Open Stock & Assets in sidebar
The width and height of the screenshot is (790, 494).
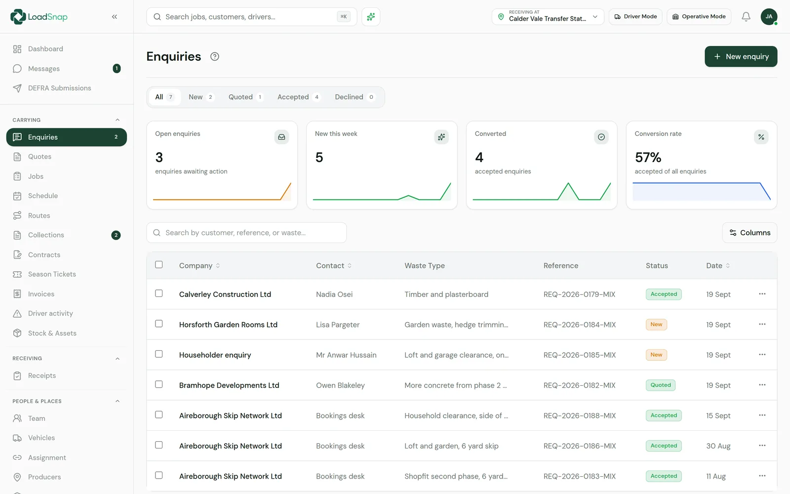coord(67,333)
